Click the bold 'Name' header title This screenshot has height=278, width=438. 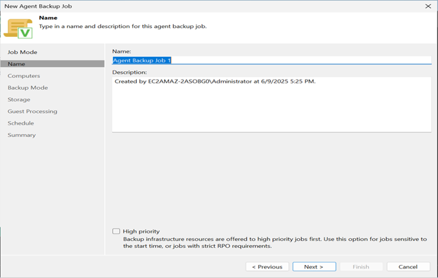click(48, 18)
